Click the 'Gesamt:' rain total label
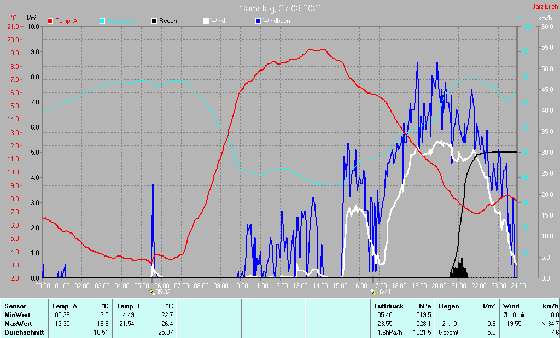This screenshot has width=560, height=338. click(450, 333)
